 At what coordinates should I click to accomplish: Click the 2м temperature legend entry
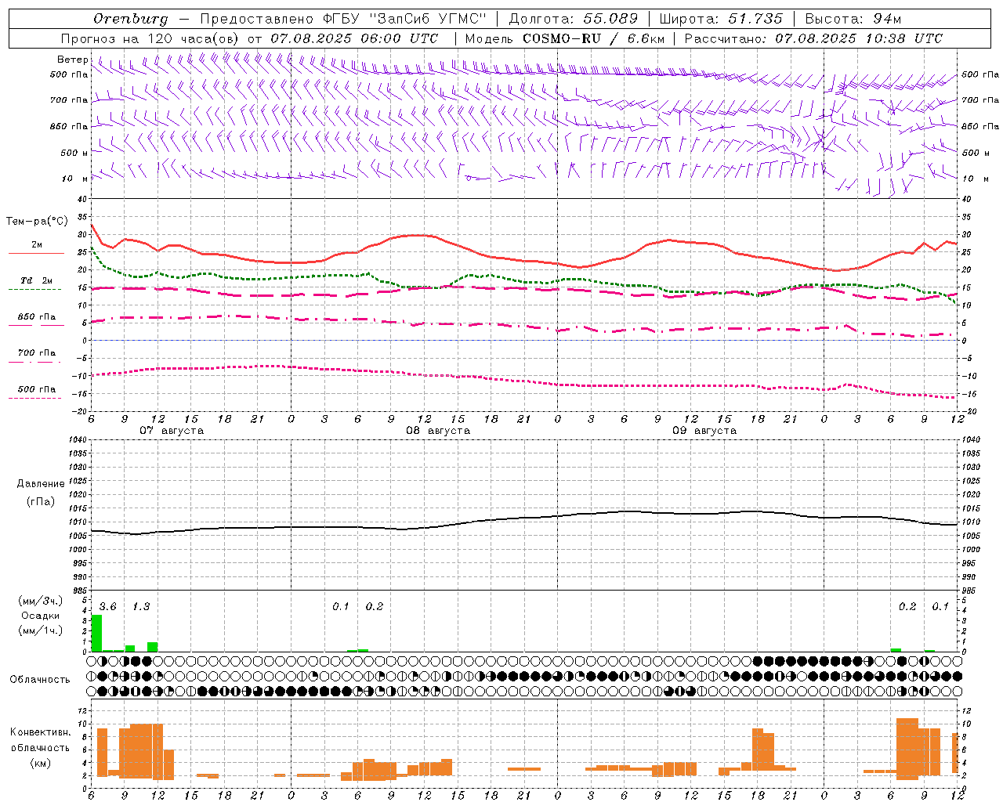(x=37, y=245)
